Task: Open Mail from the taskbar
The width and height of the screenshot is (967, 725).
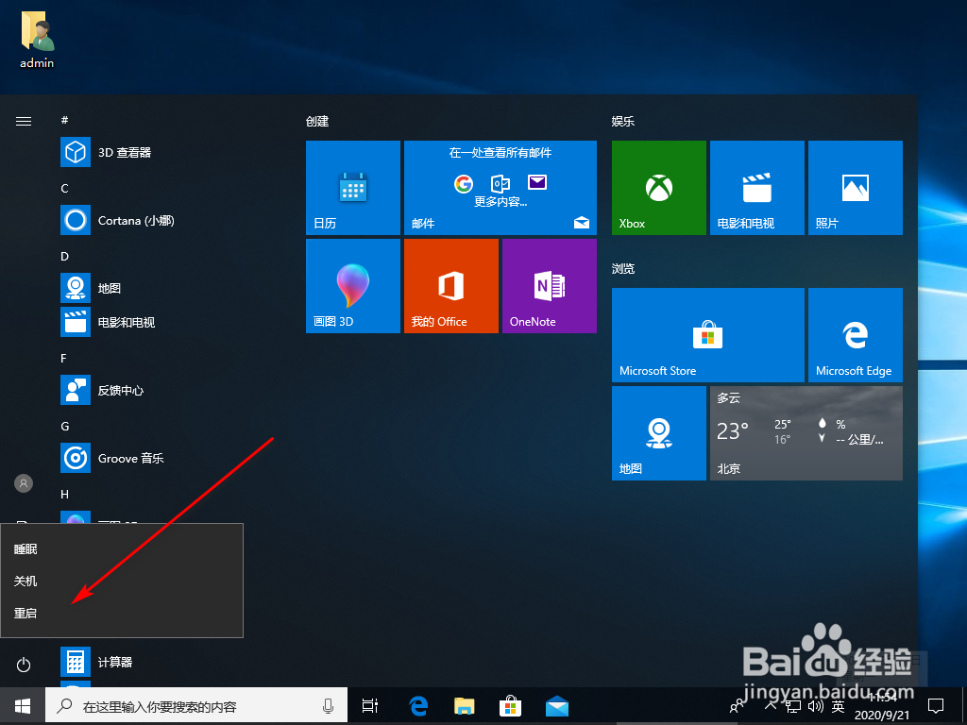Action: 557,706
